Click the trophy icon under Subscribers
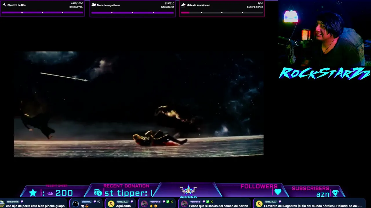This screenshot has width=371, height=208. point(335,194)
